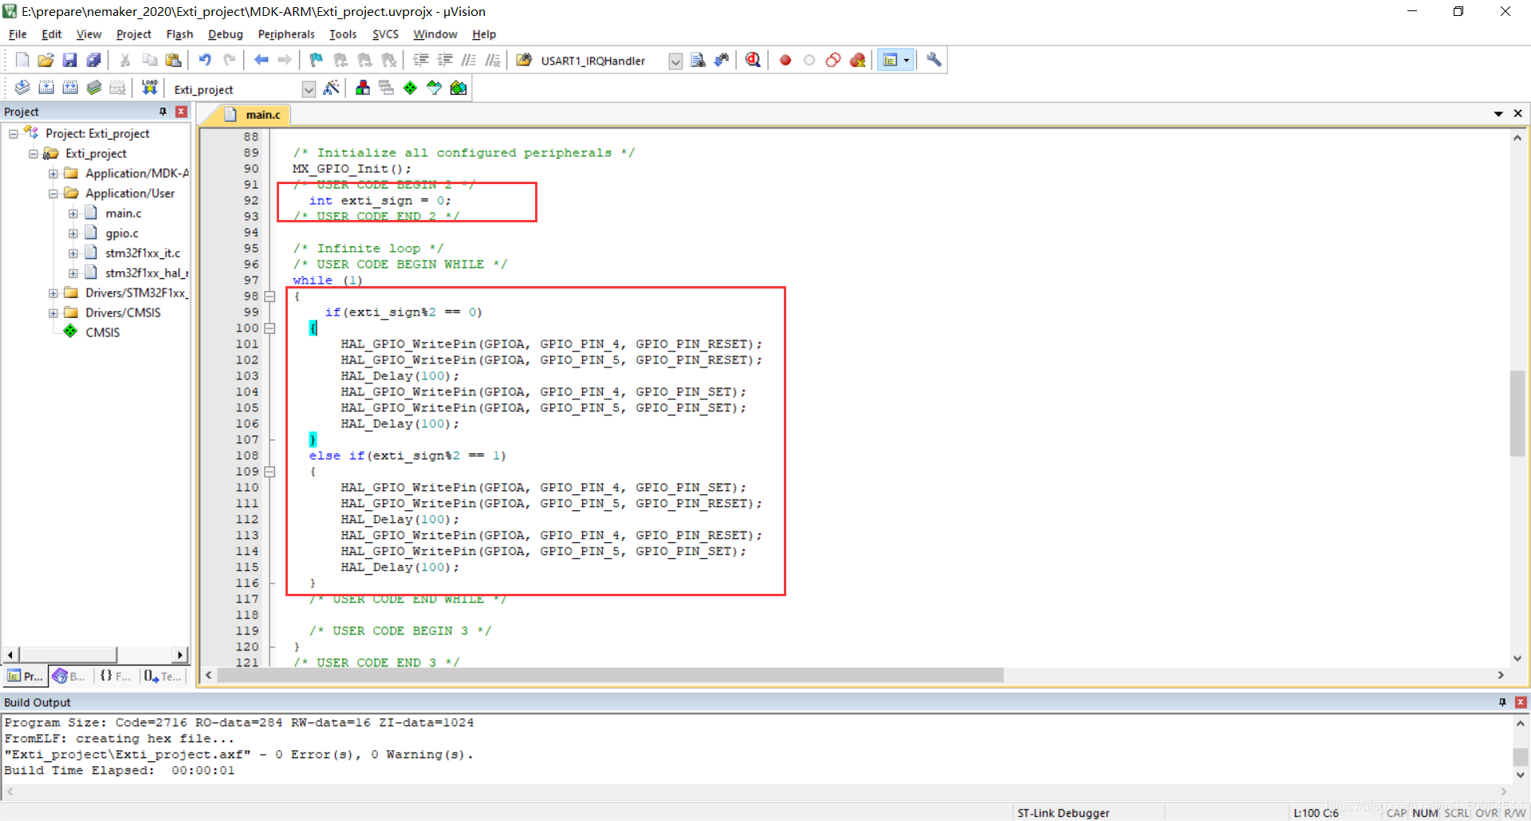The height and width of the screenshot is (821, 1531).
Task: Open Manage Run-Time Environment green diamond icon
Action: point(410,88)
